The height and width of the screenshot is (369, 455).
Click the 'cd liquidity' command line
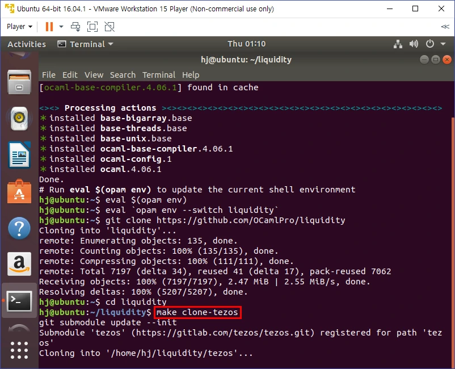(x=103, y=302)
